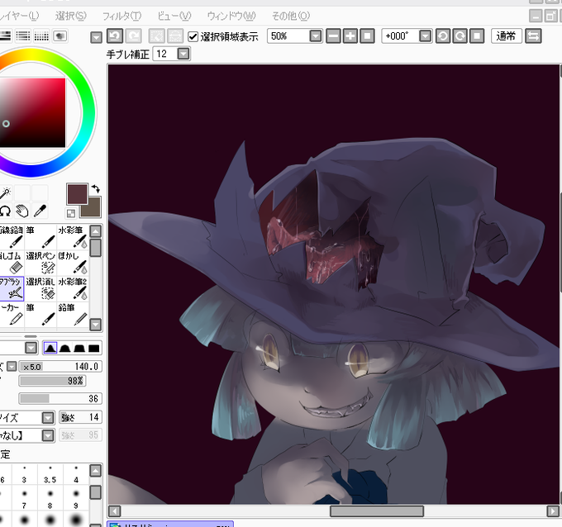This screenshot has width=562, height=527.
Task: Click the background color swatch
Action: [92, 210]
